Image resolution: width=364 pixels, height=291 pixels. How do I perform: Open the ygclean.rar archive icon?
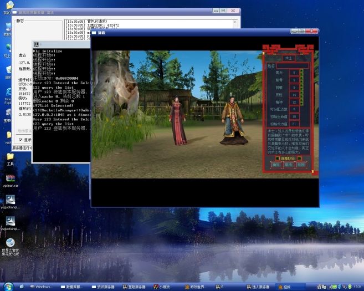tap(10, 179)
